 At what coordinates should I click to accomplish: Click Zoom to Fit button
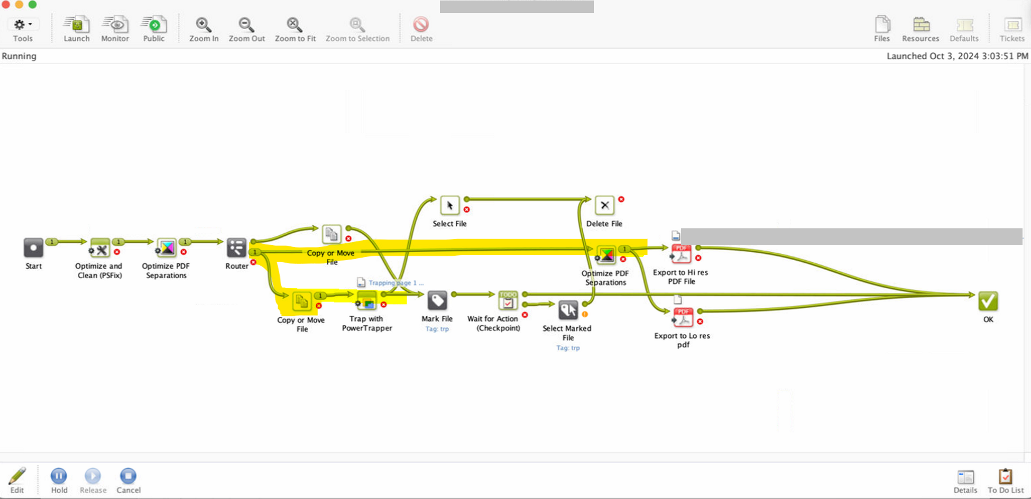click(295, 25)
